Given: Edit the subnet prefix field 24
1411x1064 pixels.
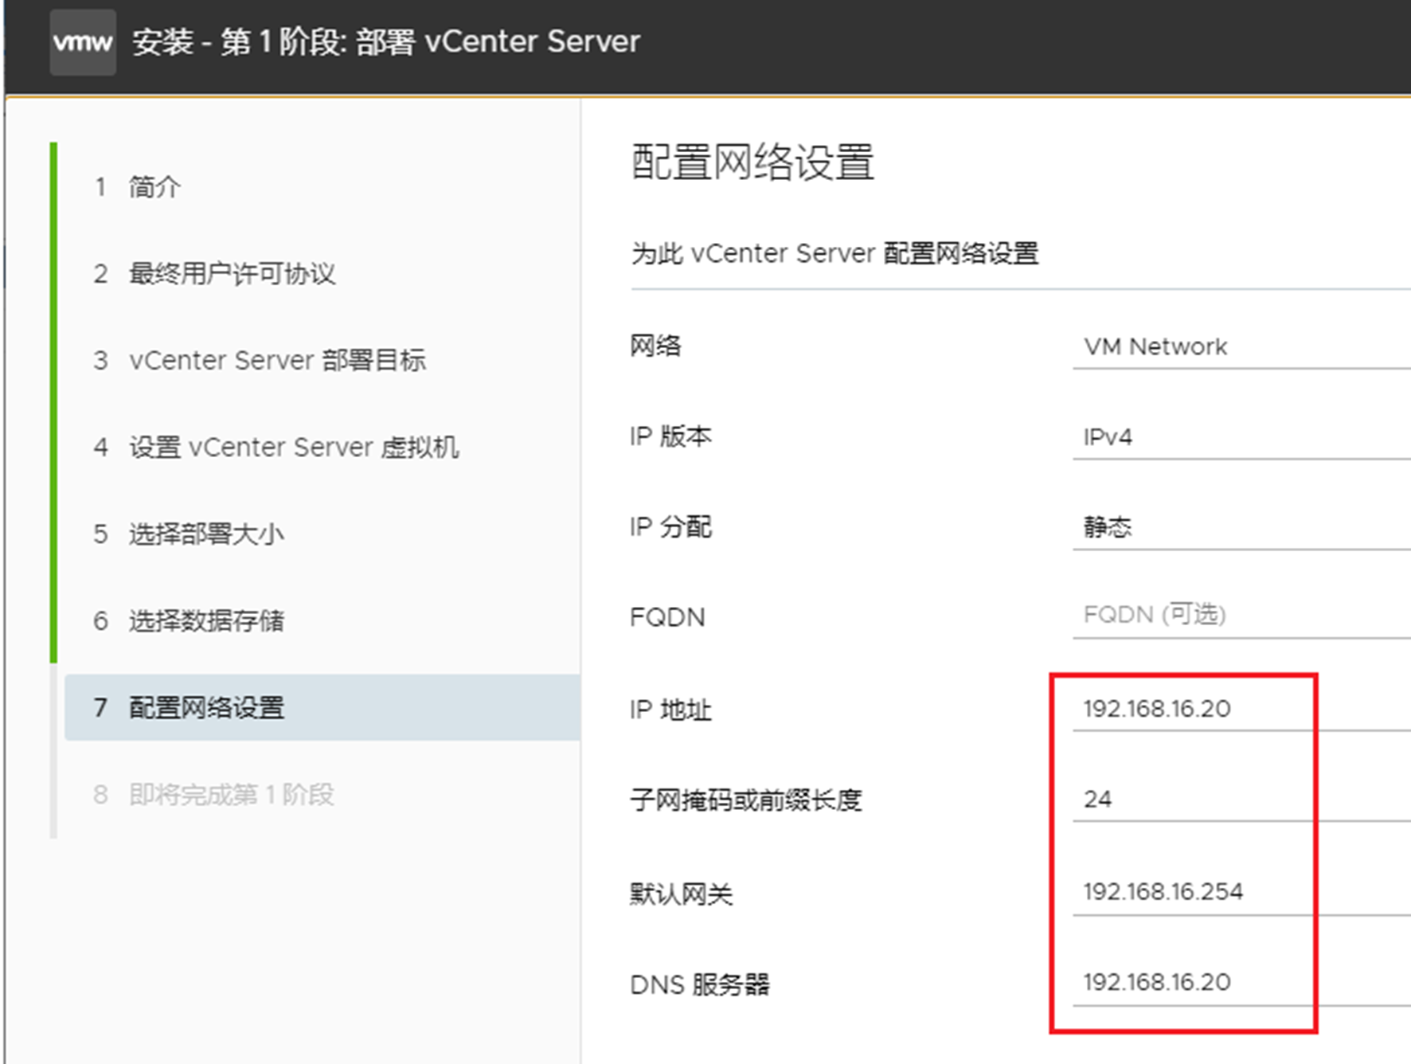Looking at the screenshot, I should coord(1241,800).
